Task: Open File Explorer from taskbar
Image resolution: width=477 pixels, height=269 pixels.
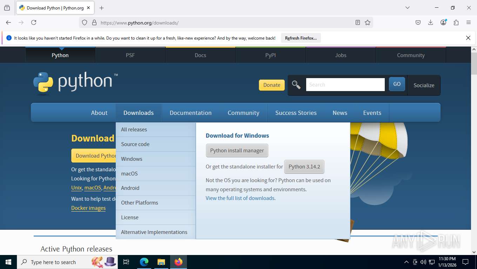Action: point(161,262)
